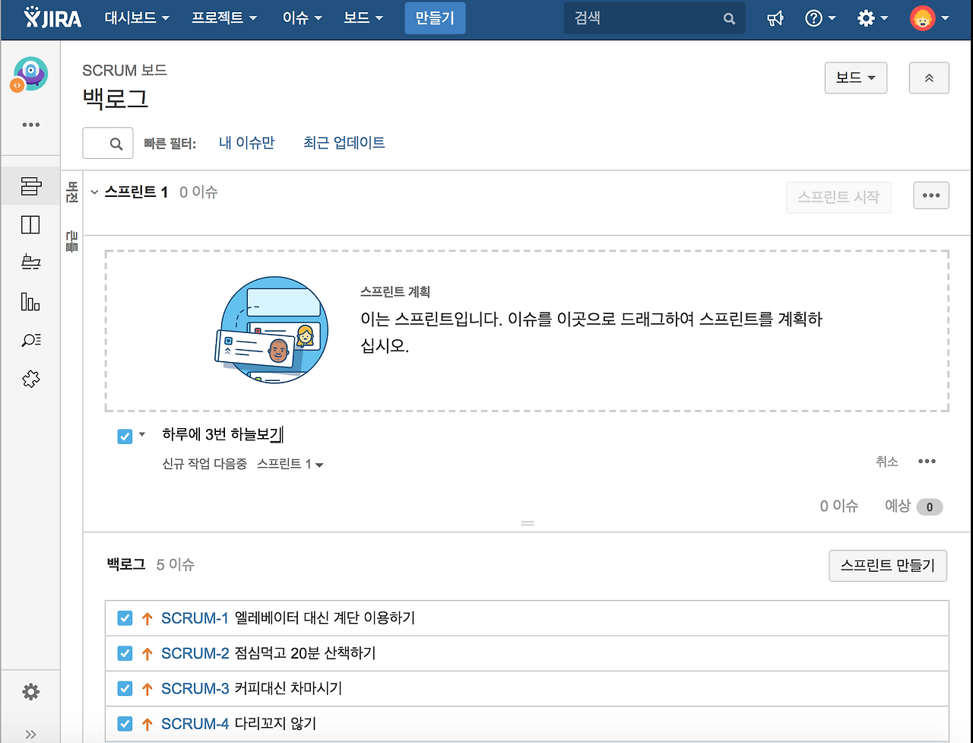Collapse the 스프린트 1 section
973x743 pixels.
click(x=94, y=192)
